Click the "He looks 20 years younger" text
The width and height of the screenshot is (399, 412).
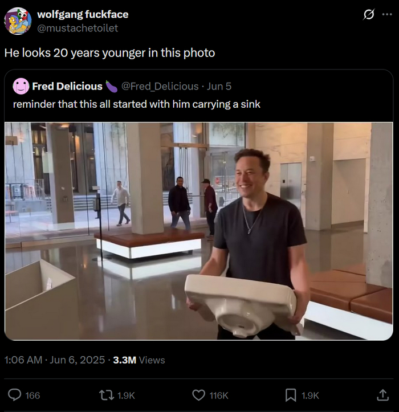click(109, 53)
